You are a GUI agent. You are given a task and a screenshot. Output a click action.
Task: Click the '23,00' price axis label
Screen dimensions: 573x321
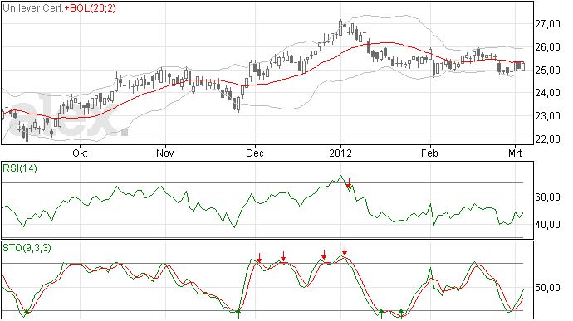click(547, 116)
